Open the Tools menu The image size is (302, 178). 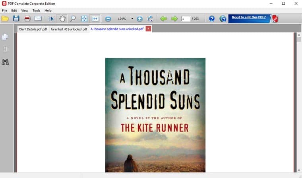[x=36, y=10]
